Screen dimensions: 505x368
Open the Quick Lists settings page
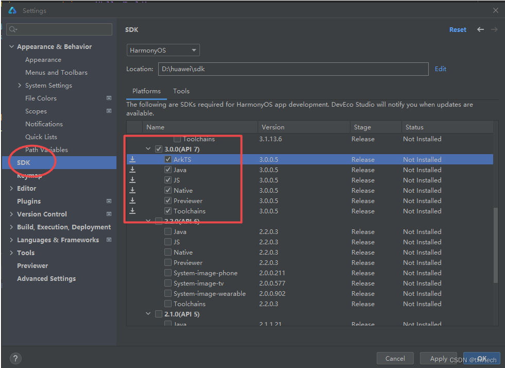[x=41, y=137]
